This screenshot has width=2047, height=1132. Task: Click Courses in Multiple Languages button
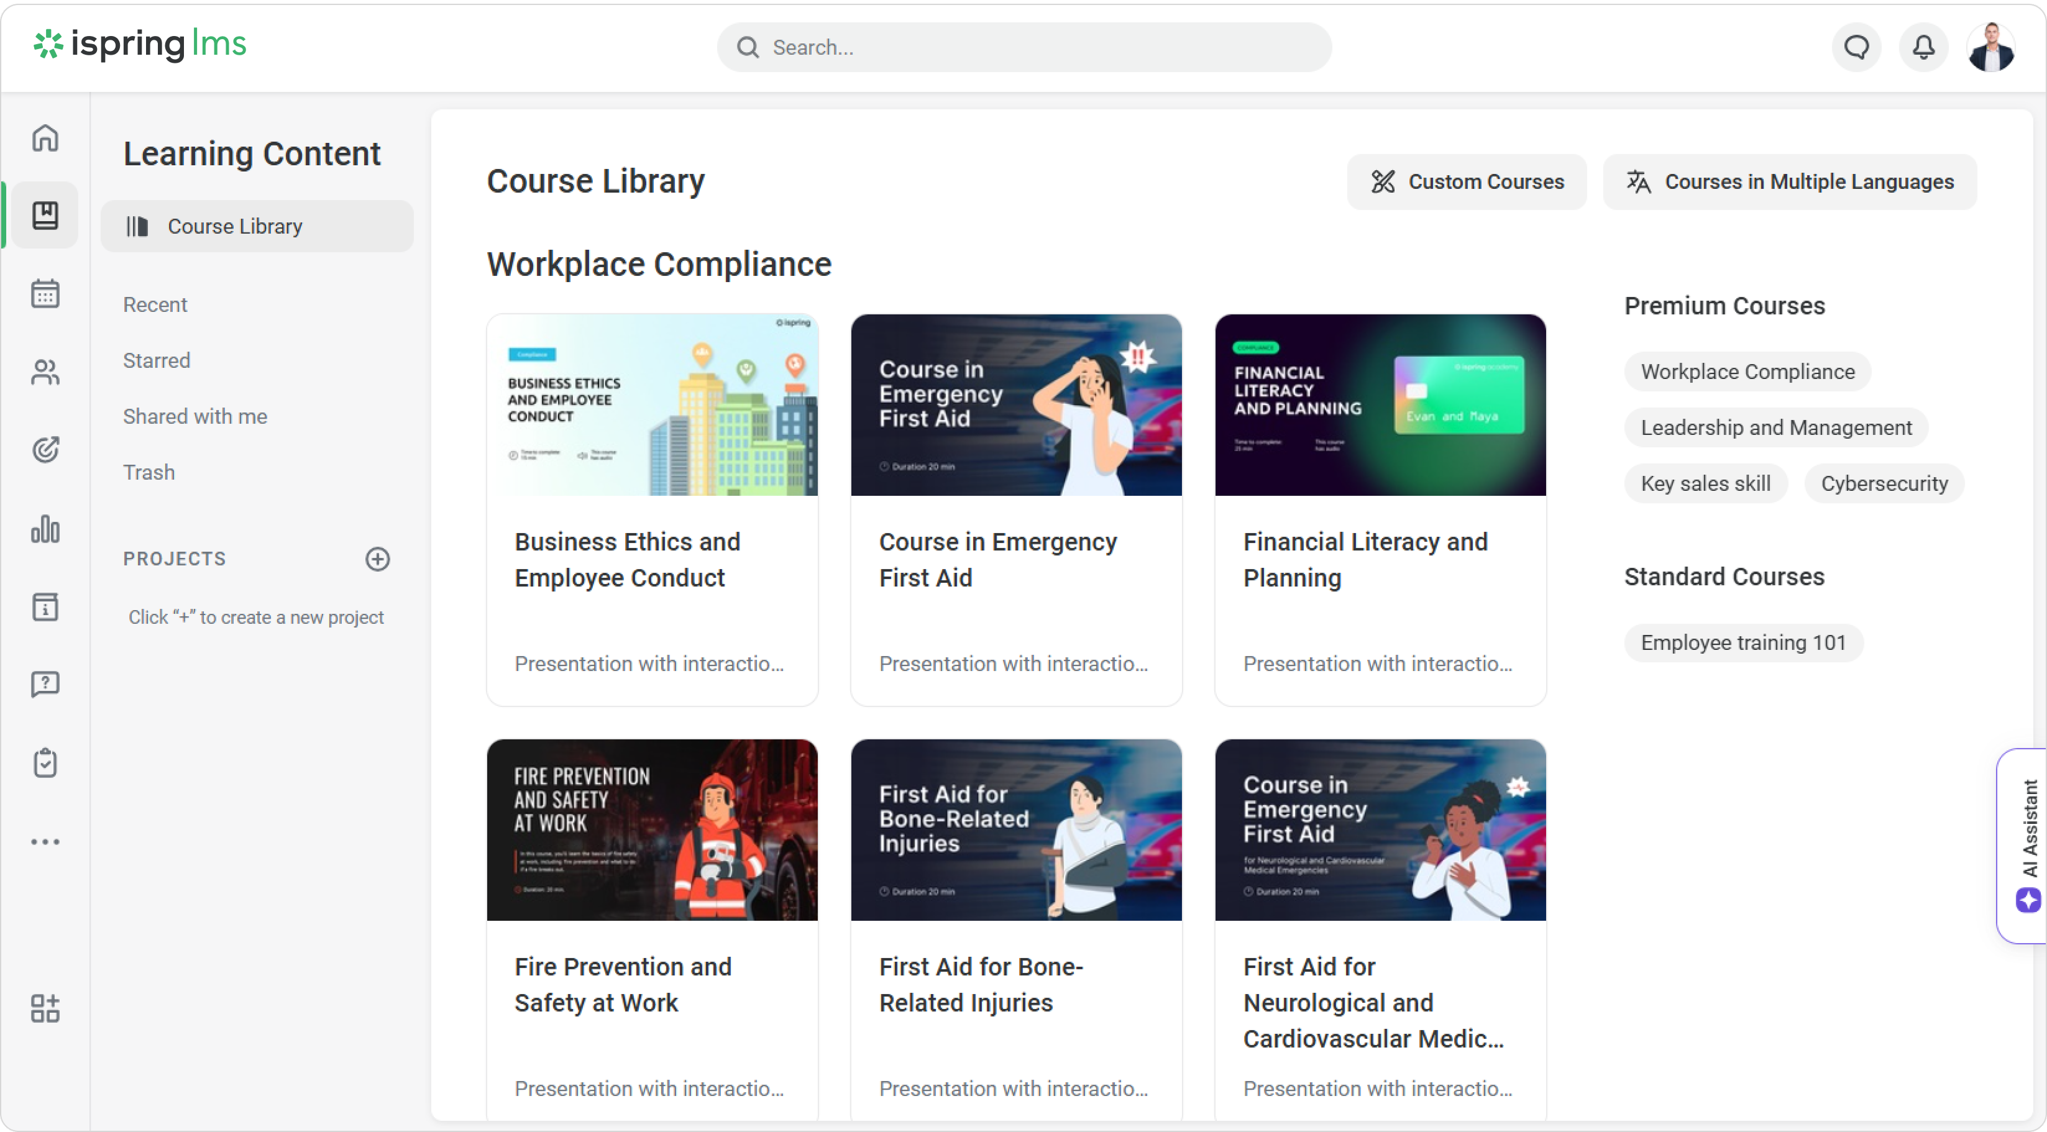click(x=1790, y=182)
